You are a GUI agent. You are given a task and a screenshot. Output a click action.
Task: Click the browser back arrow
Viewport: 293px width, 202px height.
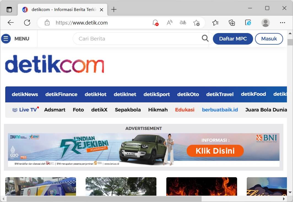click(11, 23)
